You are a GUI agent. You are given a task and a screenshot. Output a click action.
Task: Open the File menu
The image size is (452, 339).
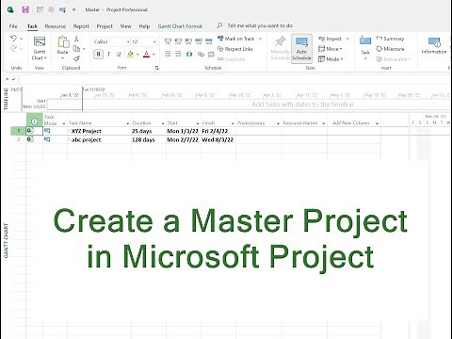pyautogui.click(x=13, y=26)
